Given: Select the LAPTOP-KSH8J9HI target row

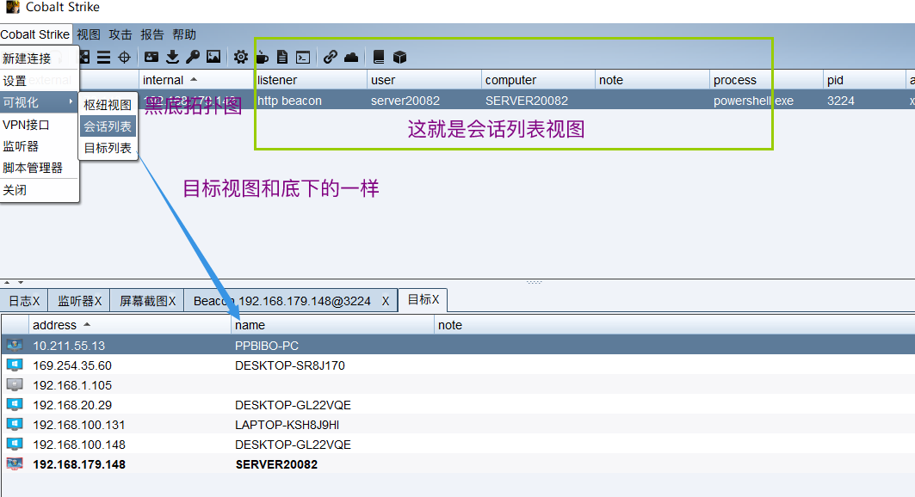Looking at the screenshot, I should pos(458,424).
